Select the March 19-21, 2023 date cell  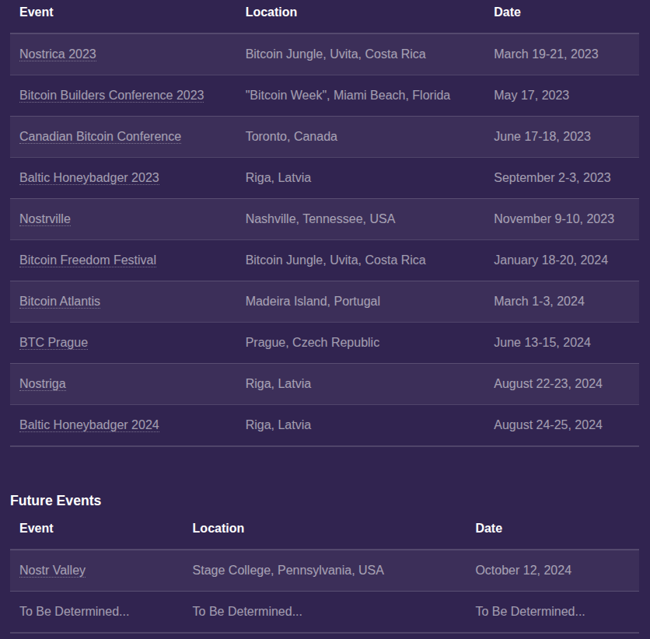[546, 54]
